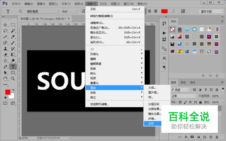Toggle lock position
Viewport: 226px width, 141px height.
pyautogui.click(x=190, y=102)
